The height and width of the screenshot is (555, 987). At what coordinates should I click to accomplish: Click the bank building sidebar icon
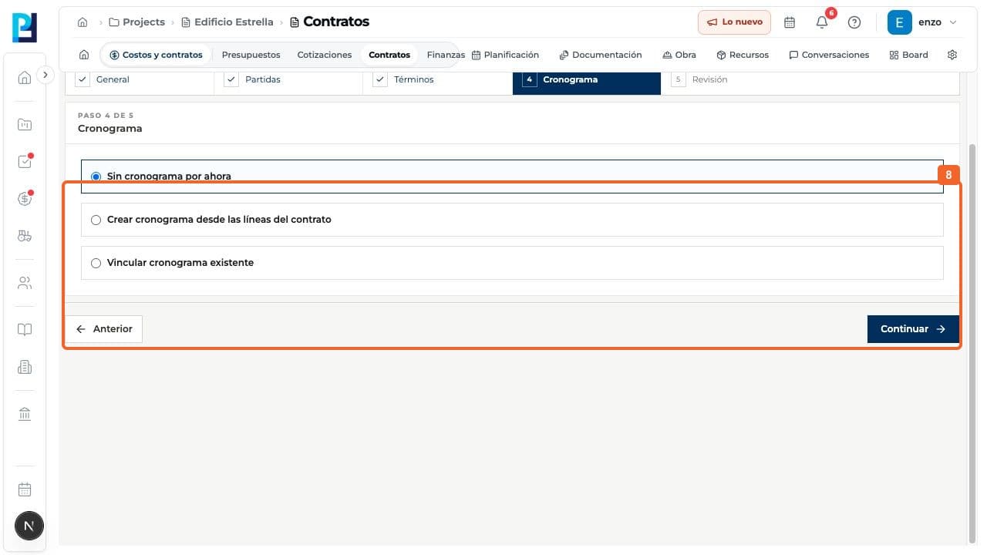(x=25, y=414)
